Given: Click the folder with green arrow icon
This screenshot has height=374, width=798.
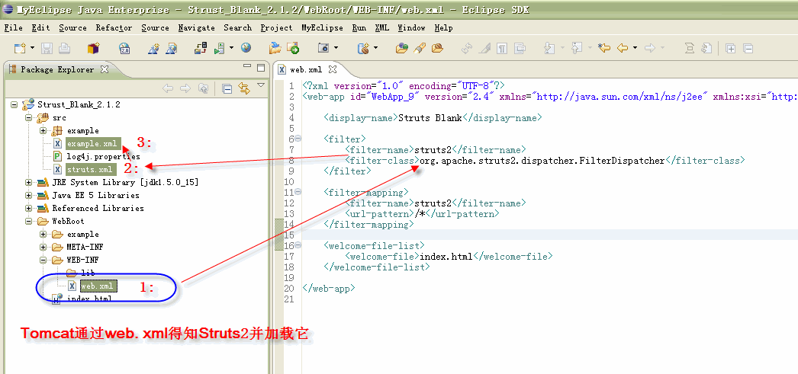Looking at the screenshot, I should (x=293, y=48).
